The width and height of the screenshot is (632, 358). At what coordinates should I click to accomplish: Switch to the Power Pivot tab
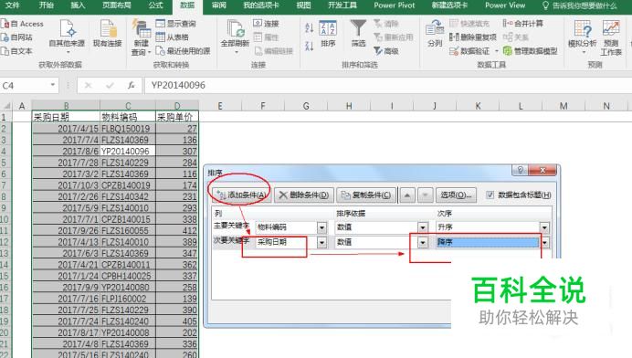click(395, 5)
